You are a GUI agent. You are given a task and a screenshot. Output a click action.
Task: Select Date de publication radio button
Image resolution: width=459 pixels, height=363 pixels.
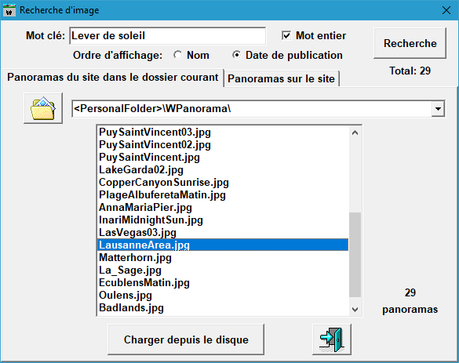point(236,55)
